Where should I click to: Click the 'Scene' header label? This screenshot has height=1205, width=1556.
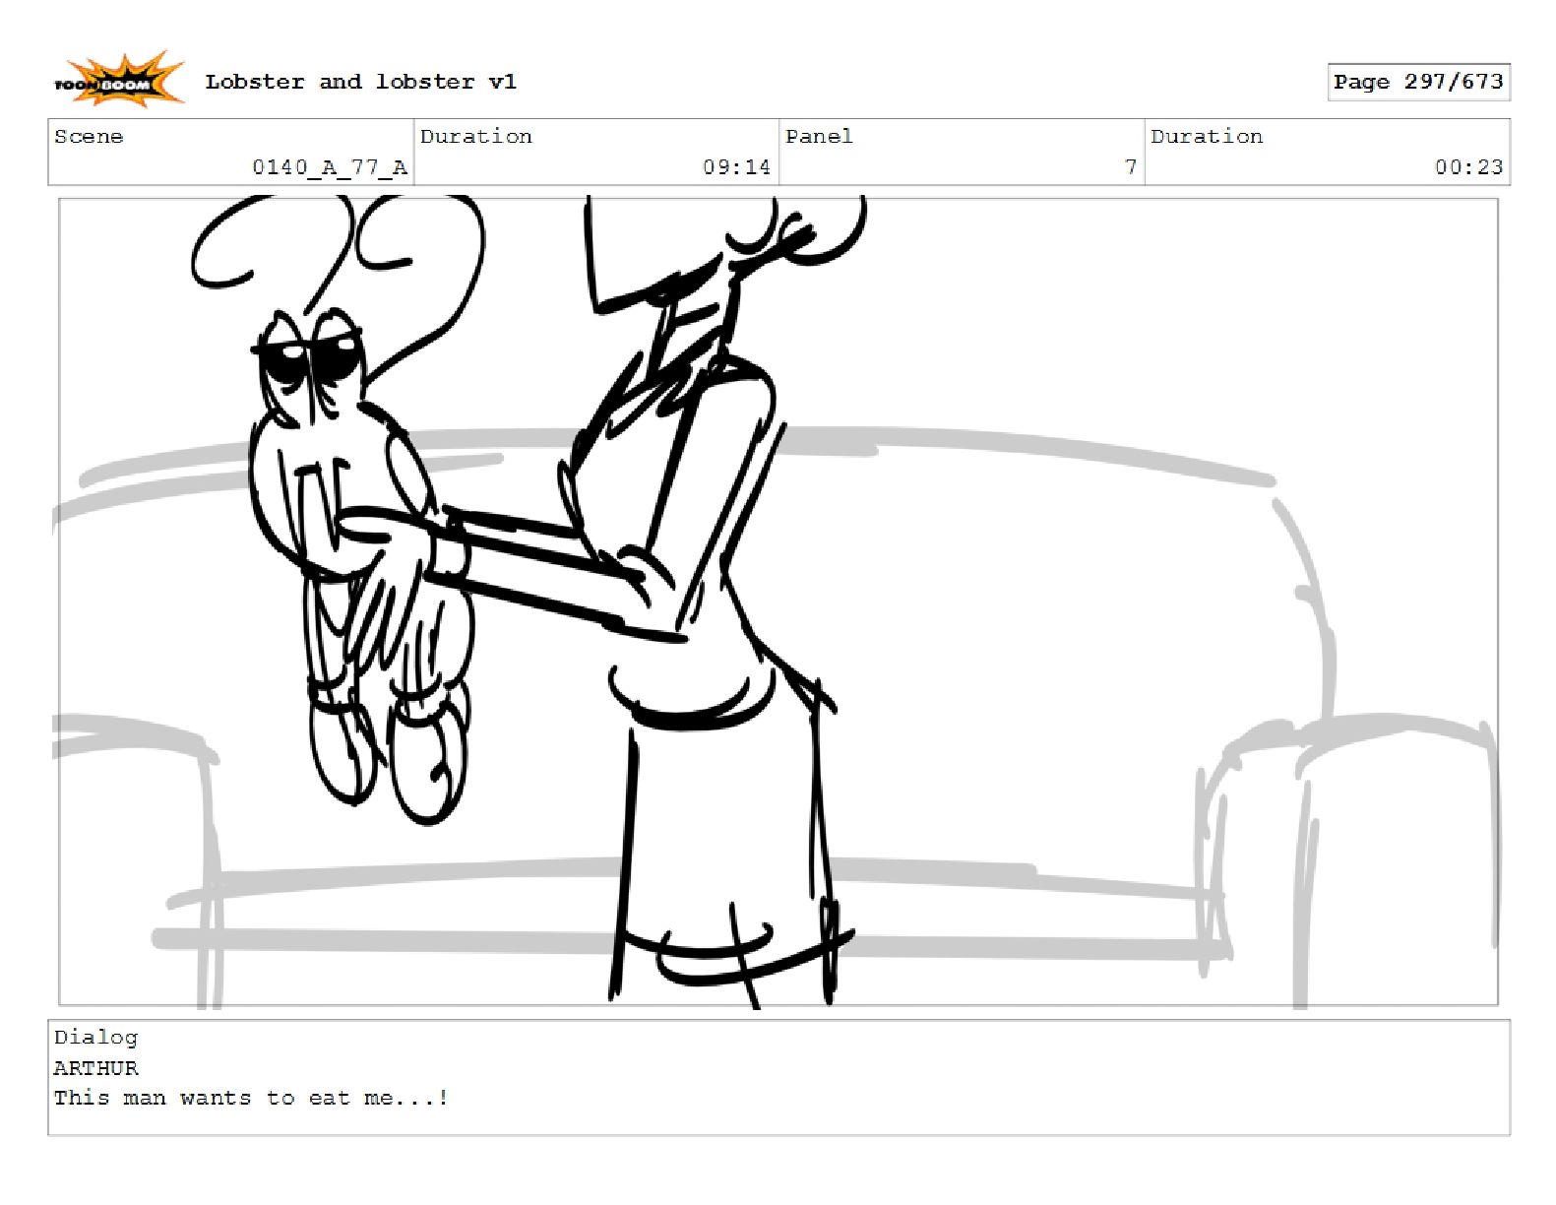click(89, 137)
